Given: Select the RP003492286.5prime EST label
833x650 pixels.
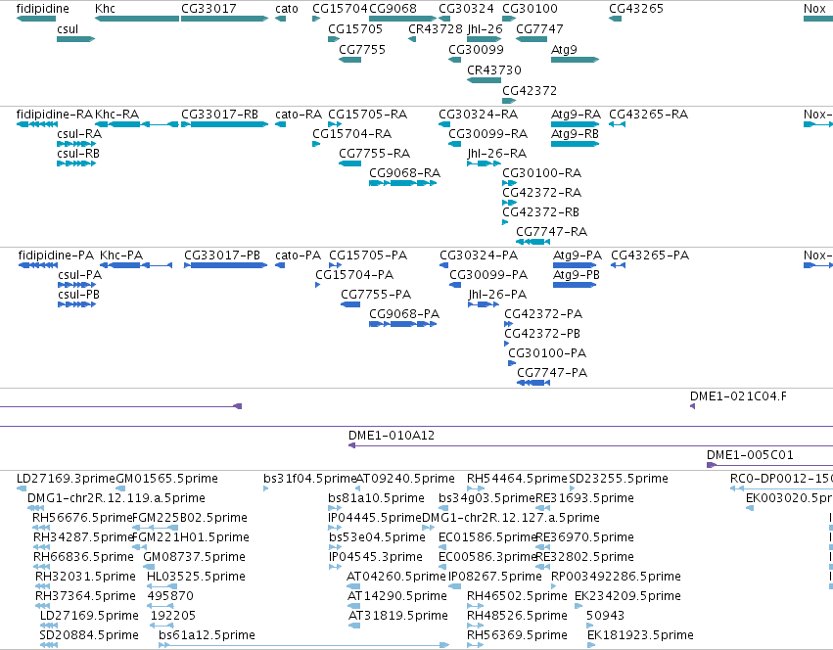Looking at the screenshot, I should (x=616, y=577).
